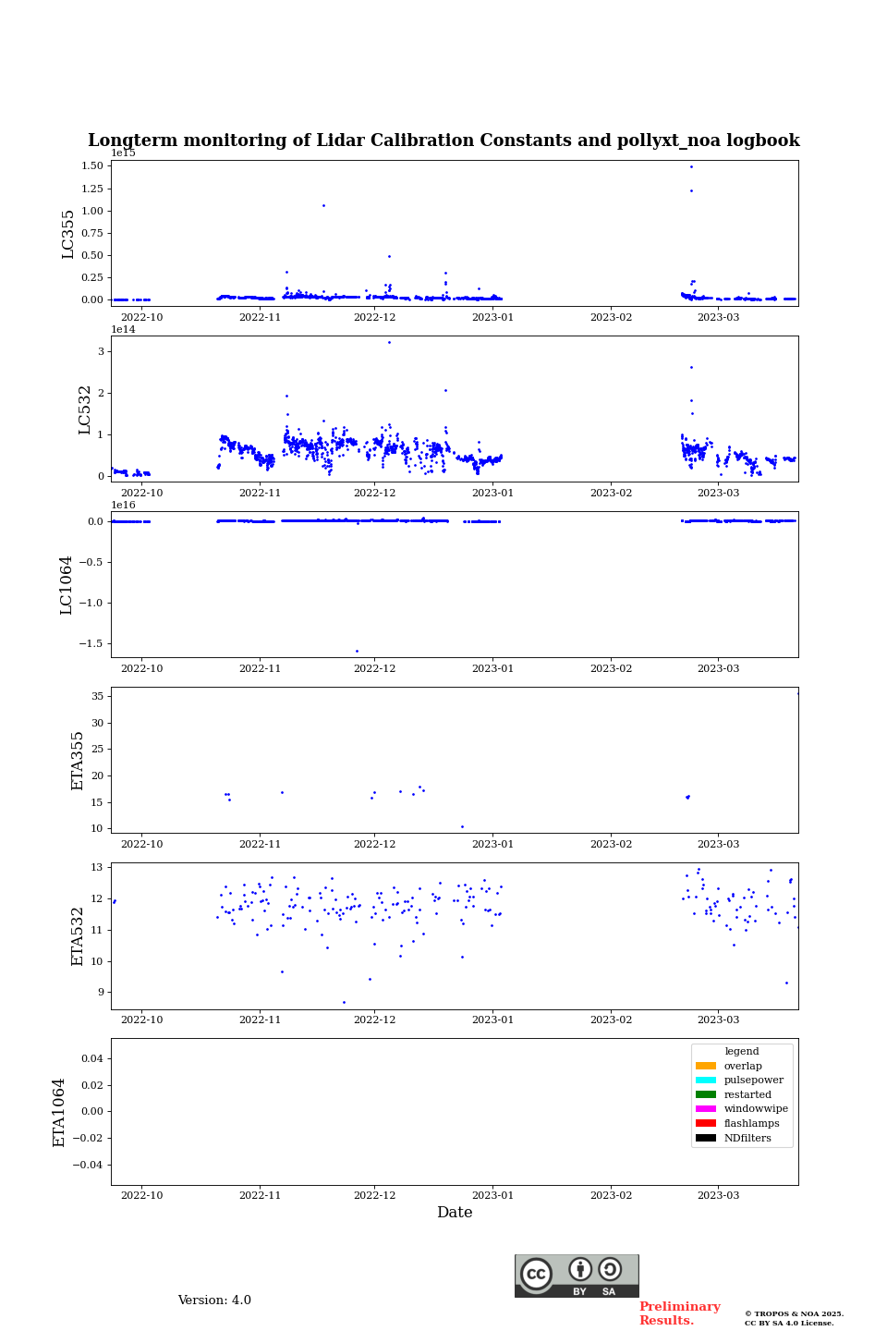Click the black NDfilters legend swatch

(x=705, y=1138)
